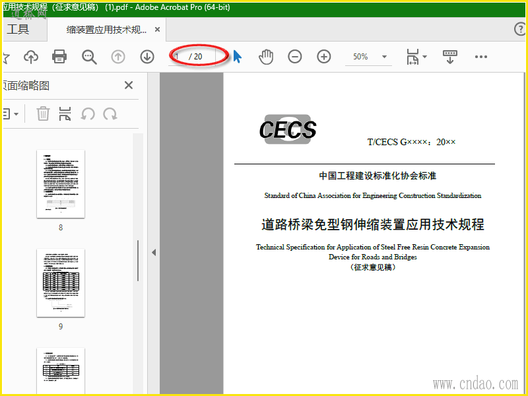
Task: Click the standard number T/CECS G××××
Action: 397,142
